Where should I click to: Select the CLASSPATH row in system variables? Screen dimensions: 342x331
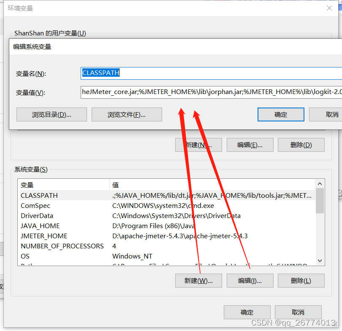click(167, 195)
